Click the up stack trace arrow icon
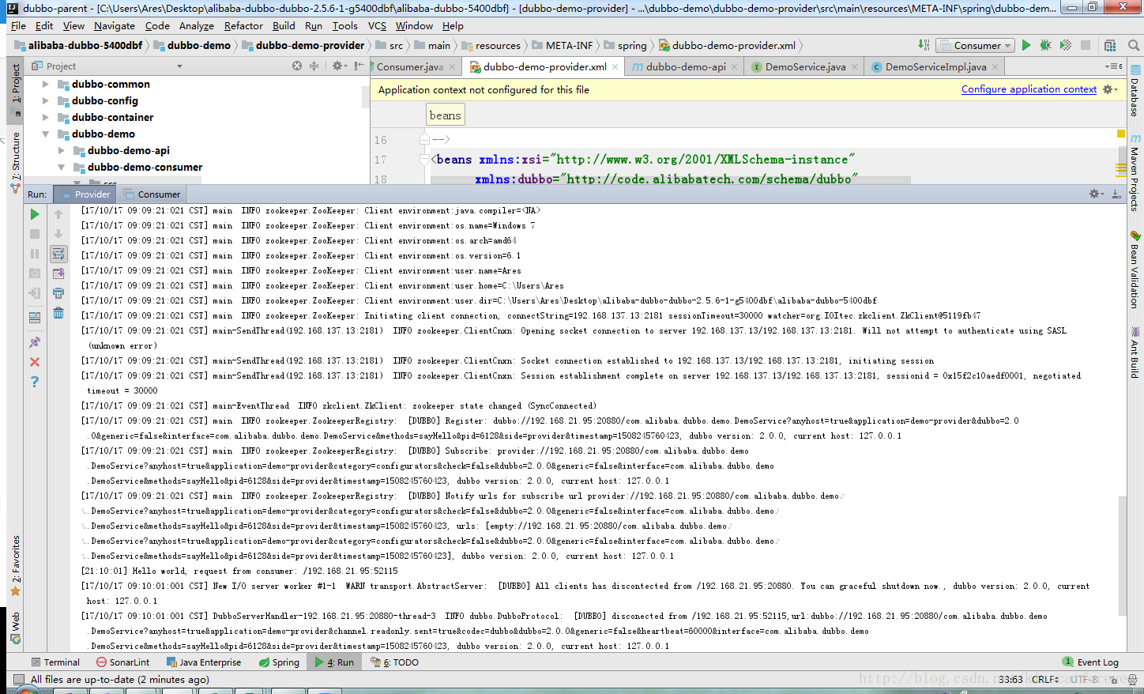1144x694 pixels. pyautogui.click(x=58, y=214)
